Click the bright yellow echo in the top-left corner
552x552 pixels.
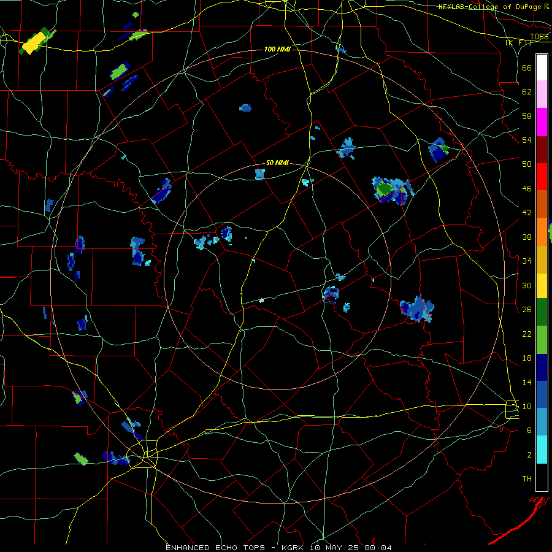point(34,43)
